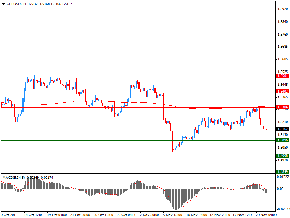This screenshot has height=218, width=290.
Task: Select the 1.4998 green support level label
Action: tap(283, 156)
